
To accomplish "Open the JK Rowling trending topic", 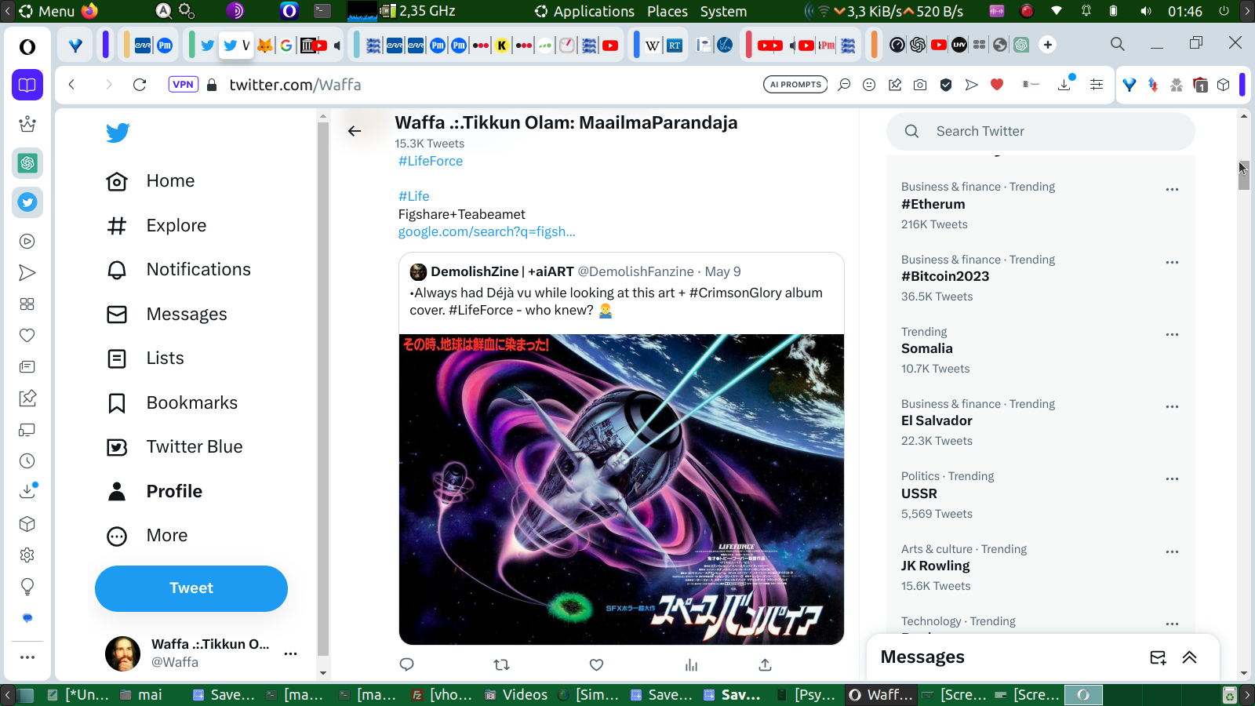I will click(x=936, y=566).
